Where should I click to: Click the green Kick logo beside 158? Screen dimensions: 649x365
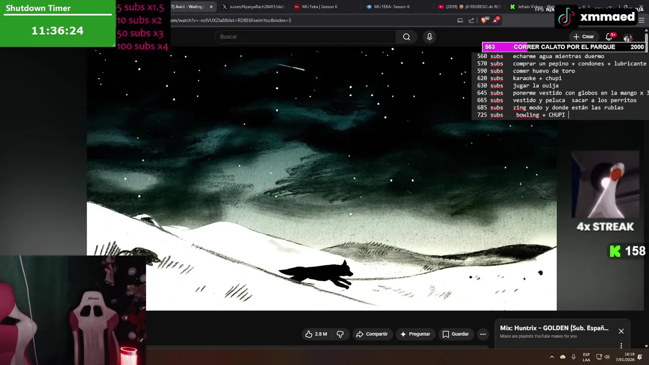(x=615, y=251)
